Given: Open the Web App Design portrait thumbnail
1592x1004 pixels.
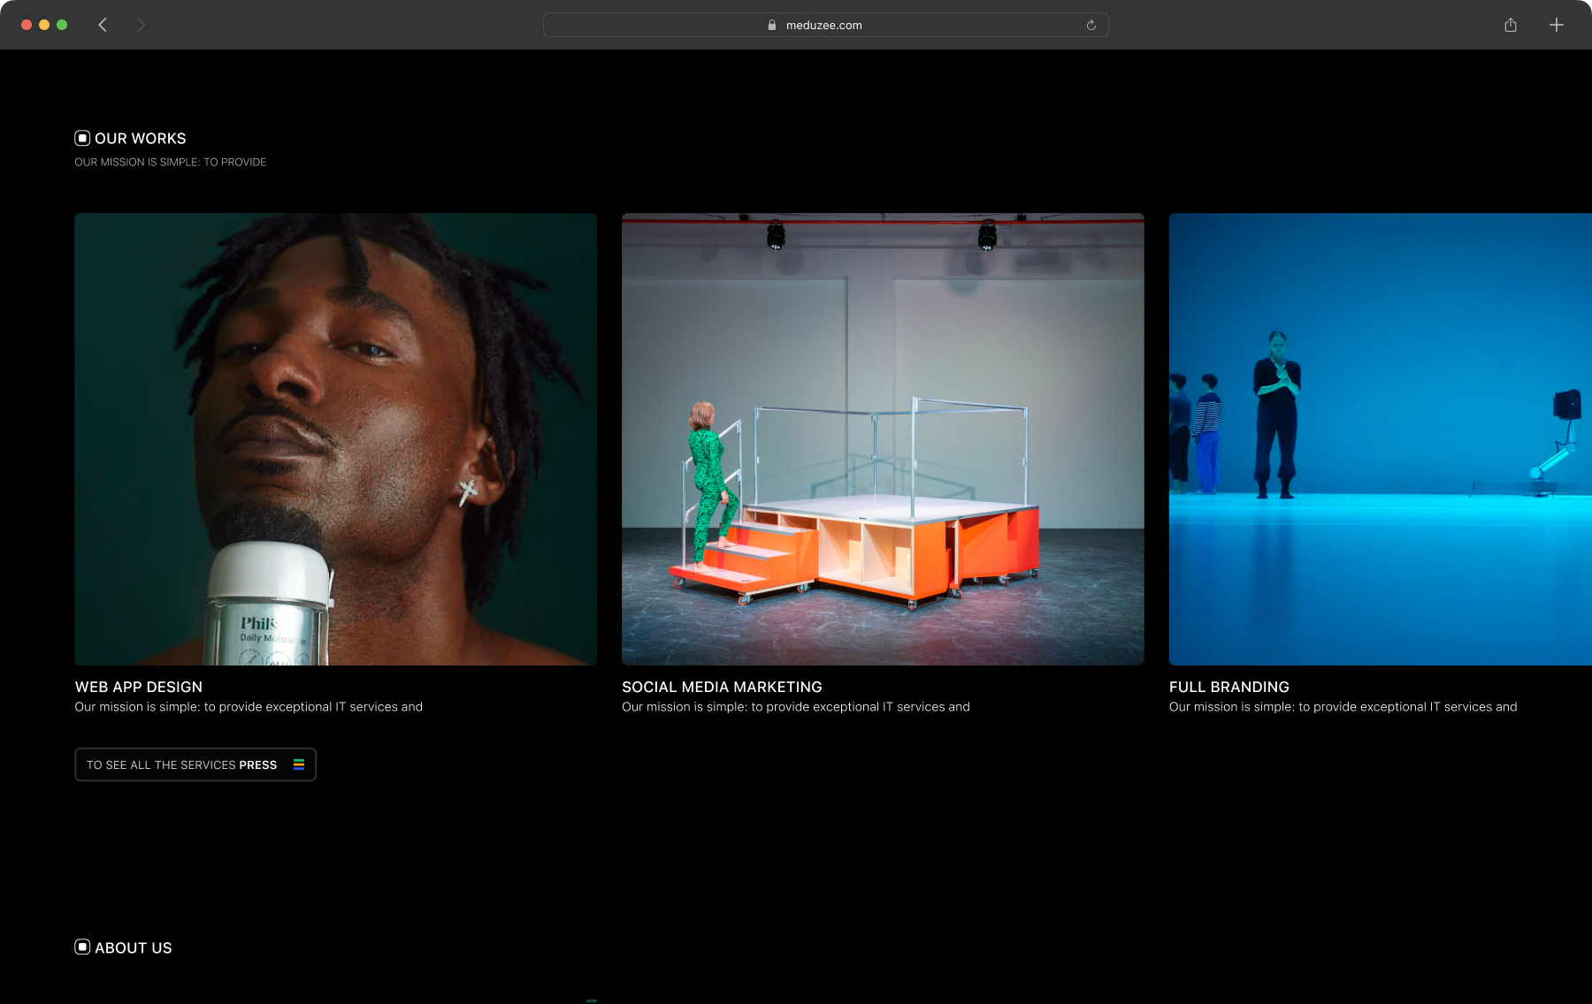Looking at the screenshot, I should click(335, 438).
